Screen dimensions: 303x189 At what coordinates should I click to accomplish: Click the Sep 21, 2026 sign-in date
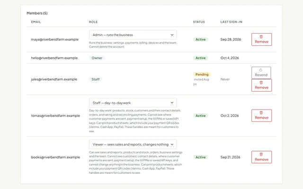[231, 157]
